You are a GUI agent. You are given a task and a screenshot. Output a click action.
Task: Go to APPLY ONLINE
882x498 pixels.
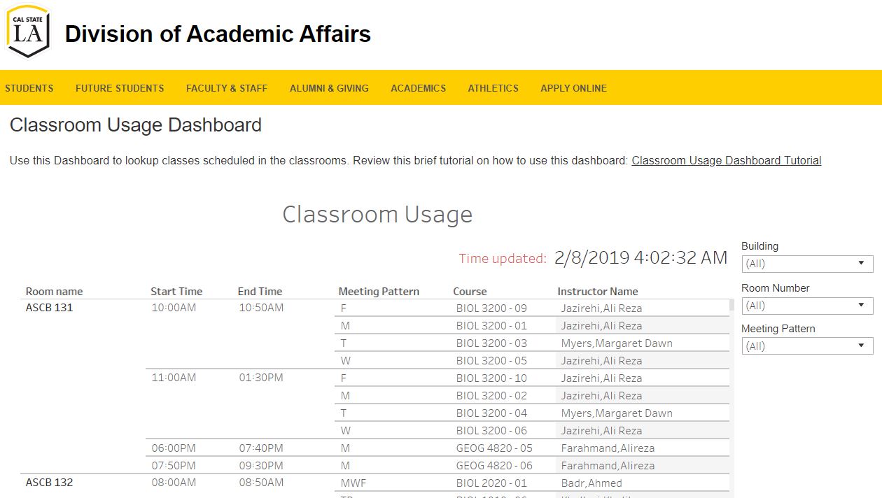(x=574, y=88)
